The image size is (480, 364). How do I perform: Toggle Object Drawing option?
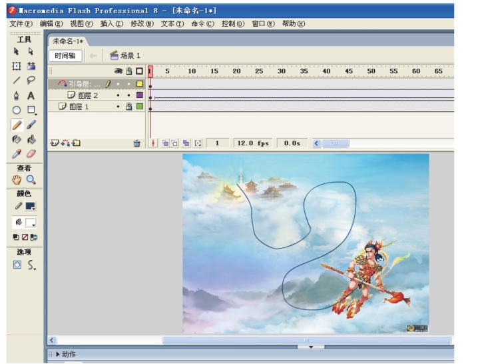pyautogui.click(x=17, y=265)
